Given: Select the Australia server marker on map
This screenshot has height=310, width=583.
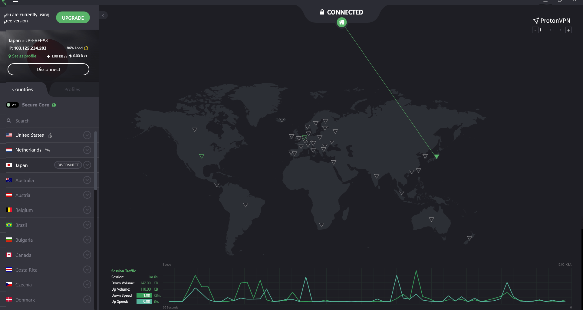Looking at the screenshot, I should 431,219.
